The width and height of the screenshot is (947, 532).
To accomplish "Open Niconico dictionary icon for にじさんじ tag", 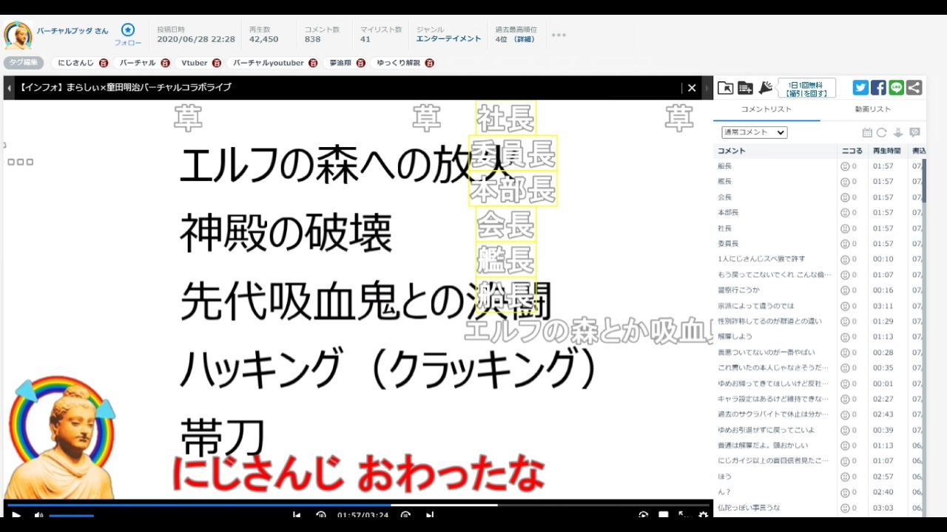I will click(x=104, y=63).
